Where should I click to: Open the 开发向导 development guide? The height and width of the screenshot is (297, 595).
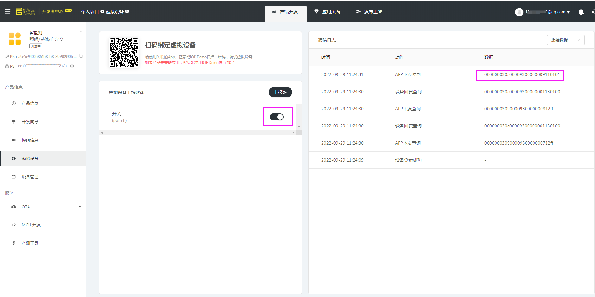tap(30, 121)
